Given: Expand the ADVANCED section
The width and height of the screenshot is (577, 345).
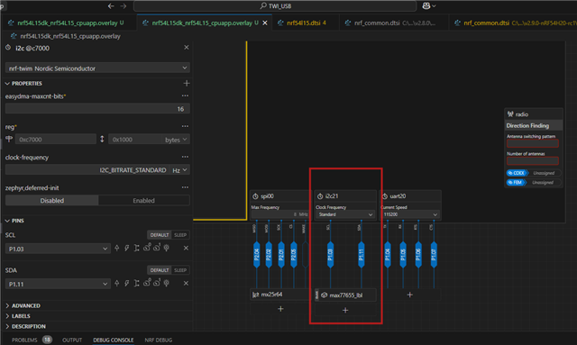Looking at the screenshot, I should tap(23, 305).
